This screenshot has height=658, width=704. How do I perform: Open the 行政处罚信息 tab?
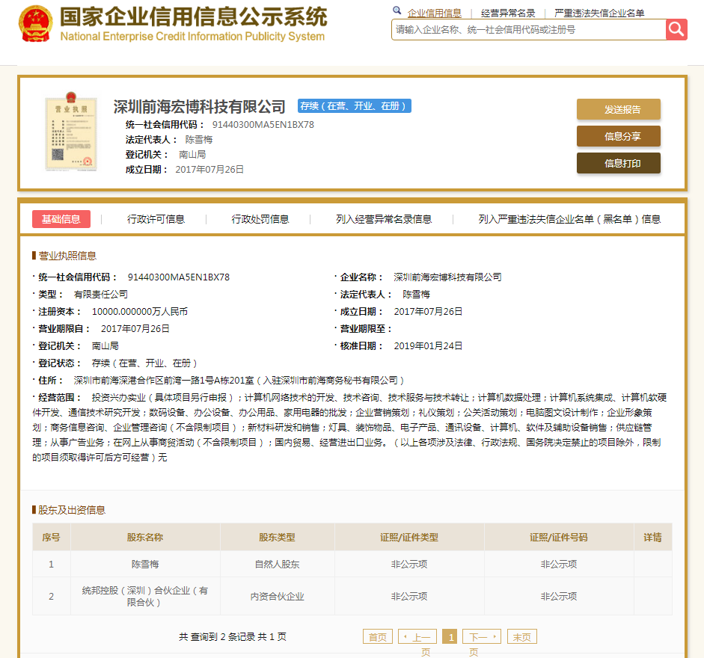click(260, 219)
